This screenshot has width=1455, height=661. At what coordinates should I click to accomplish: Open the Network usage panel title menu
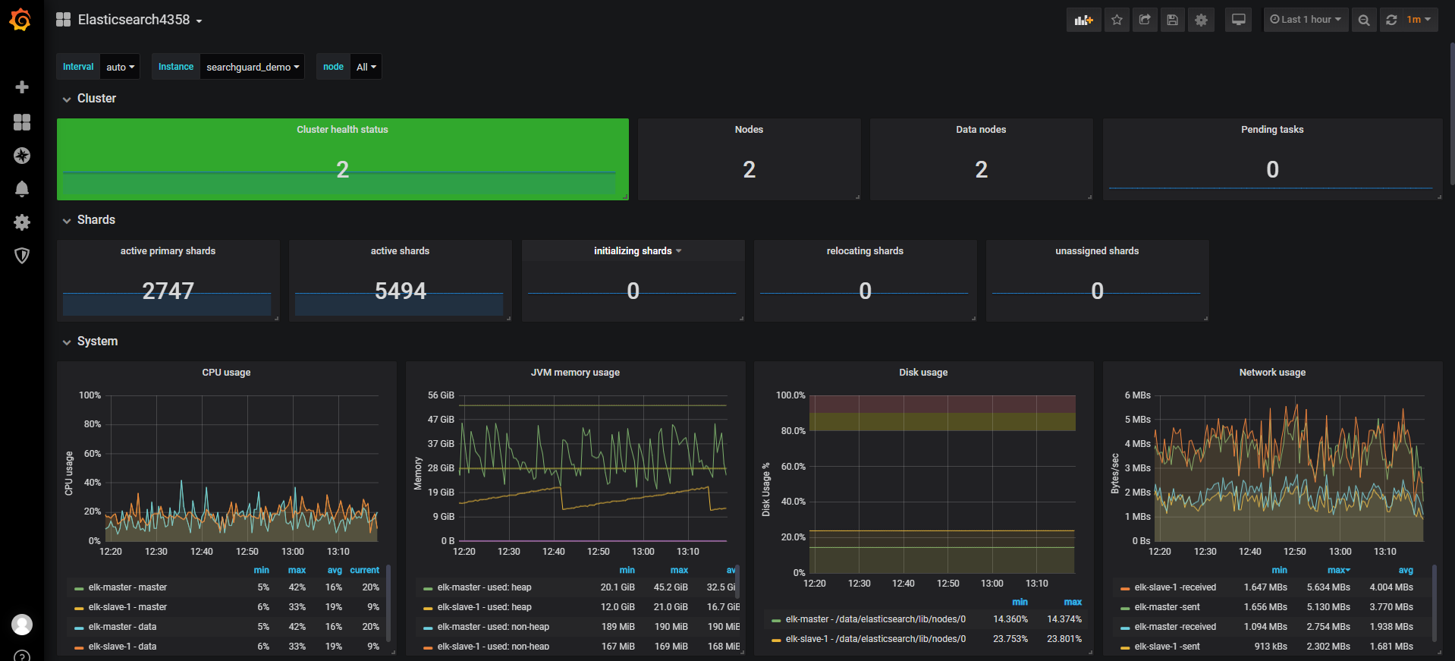[1272, 373]
